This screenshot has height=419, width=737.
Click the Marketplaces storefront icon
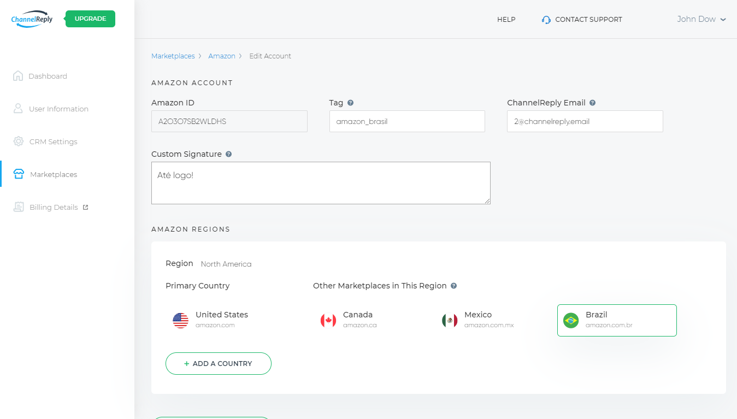(19, 174)
